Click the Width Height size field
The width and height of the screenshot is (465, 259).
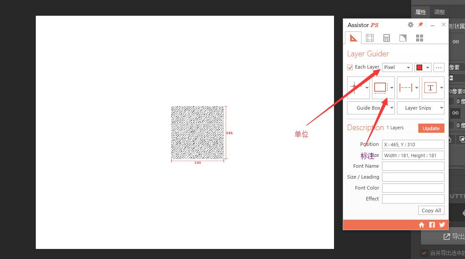(x=413, y=155)
